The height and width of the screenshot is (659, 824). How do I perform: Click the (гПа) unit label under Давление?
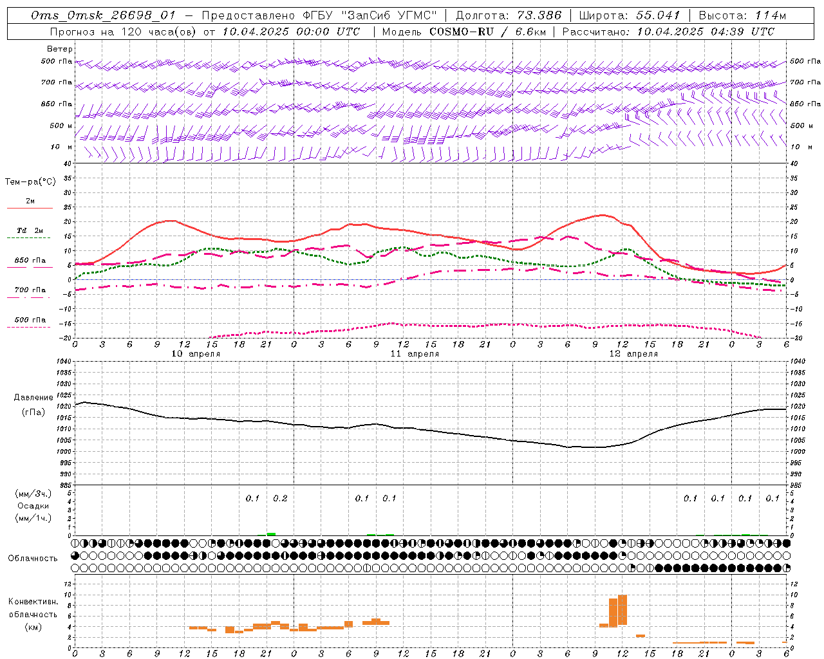pos(33,412)
